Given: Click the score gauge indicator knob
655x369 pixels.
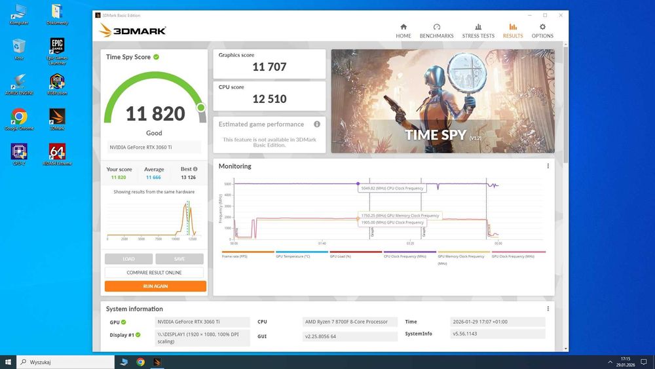Looking at the screenshot, I should pos(201,107).
